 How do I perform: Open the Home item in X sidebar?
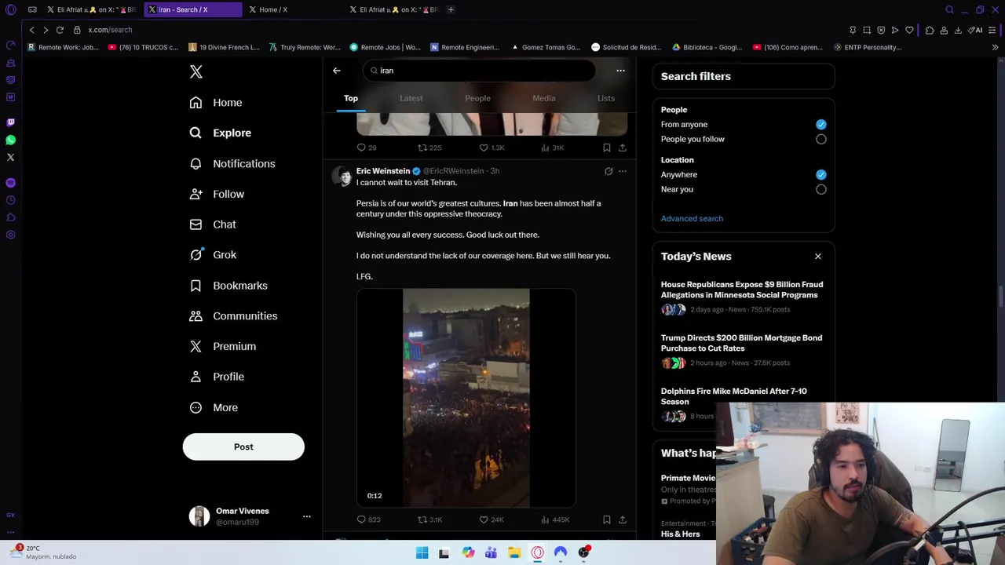click(x=216, y=103)
